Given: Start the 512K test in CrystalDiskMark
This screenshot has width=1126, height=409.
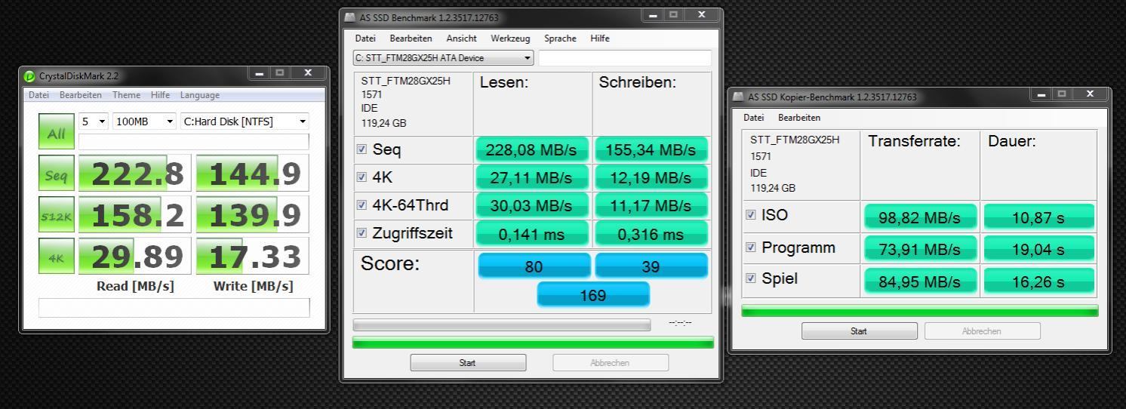Looking at the screenshot, I should (57, 215).
